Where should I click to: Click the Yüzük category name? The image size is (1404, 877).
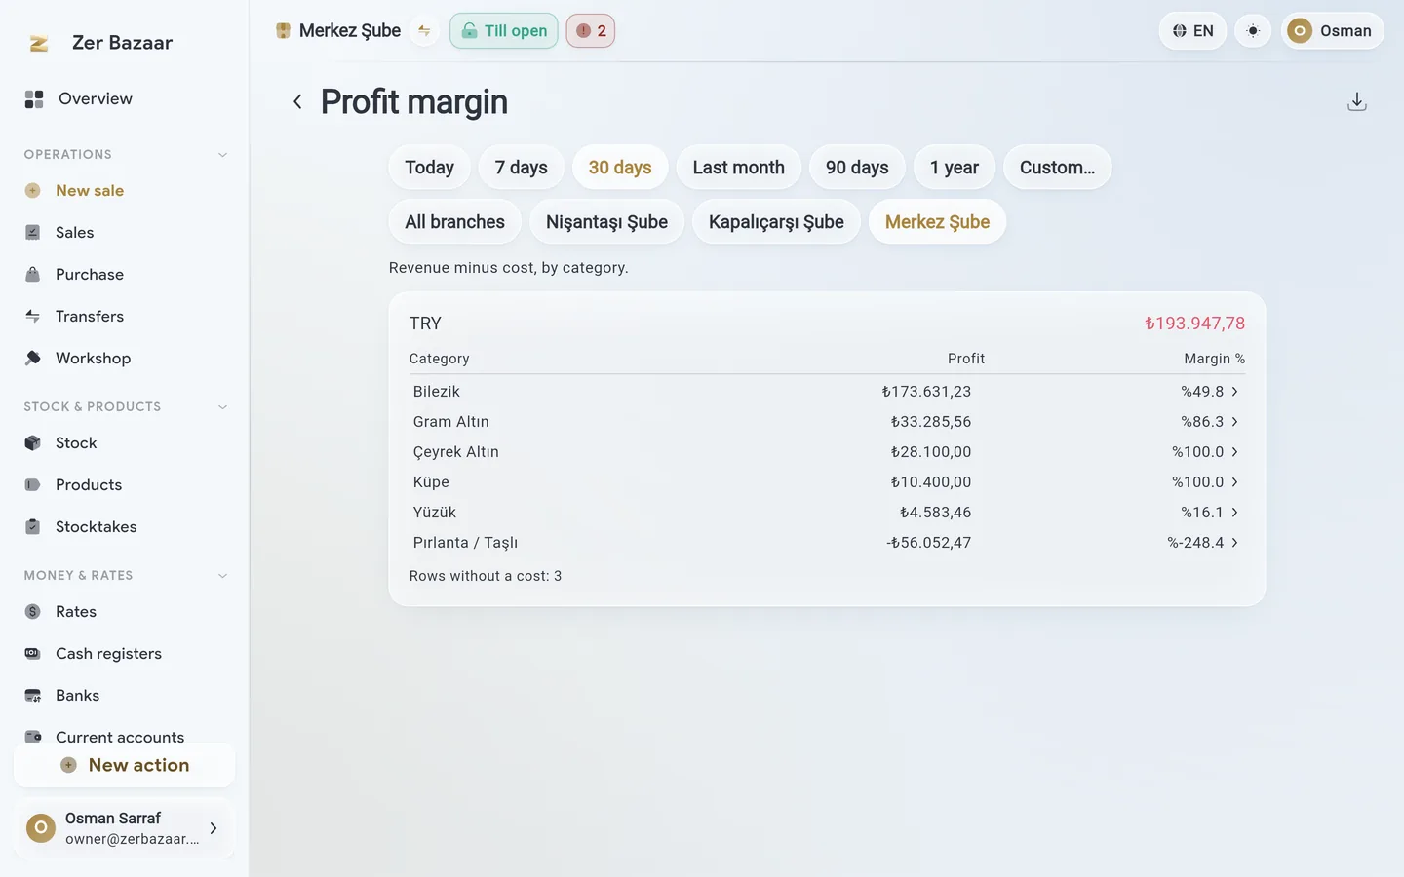(435, 513)
